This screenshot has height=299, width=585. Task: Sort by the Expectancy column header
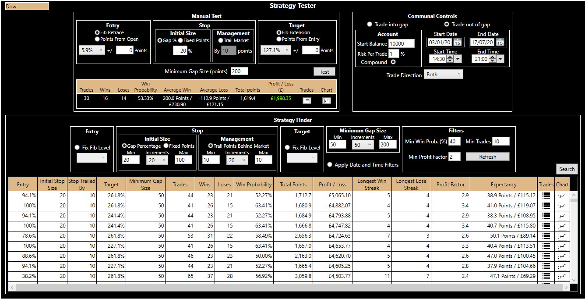504,185
